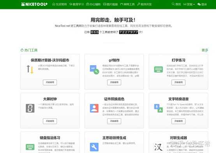216x153 pixels.
Task: Open the gif制作 title
Action: [x=114, y=60]
